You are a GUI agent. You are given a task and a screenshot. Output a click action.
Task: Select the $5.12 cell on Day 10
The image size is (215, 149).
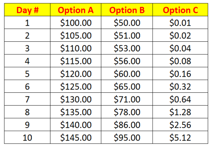tap(180, 137)
